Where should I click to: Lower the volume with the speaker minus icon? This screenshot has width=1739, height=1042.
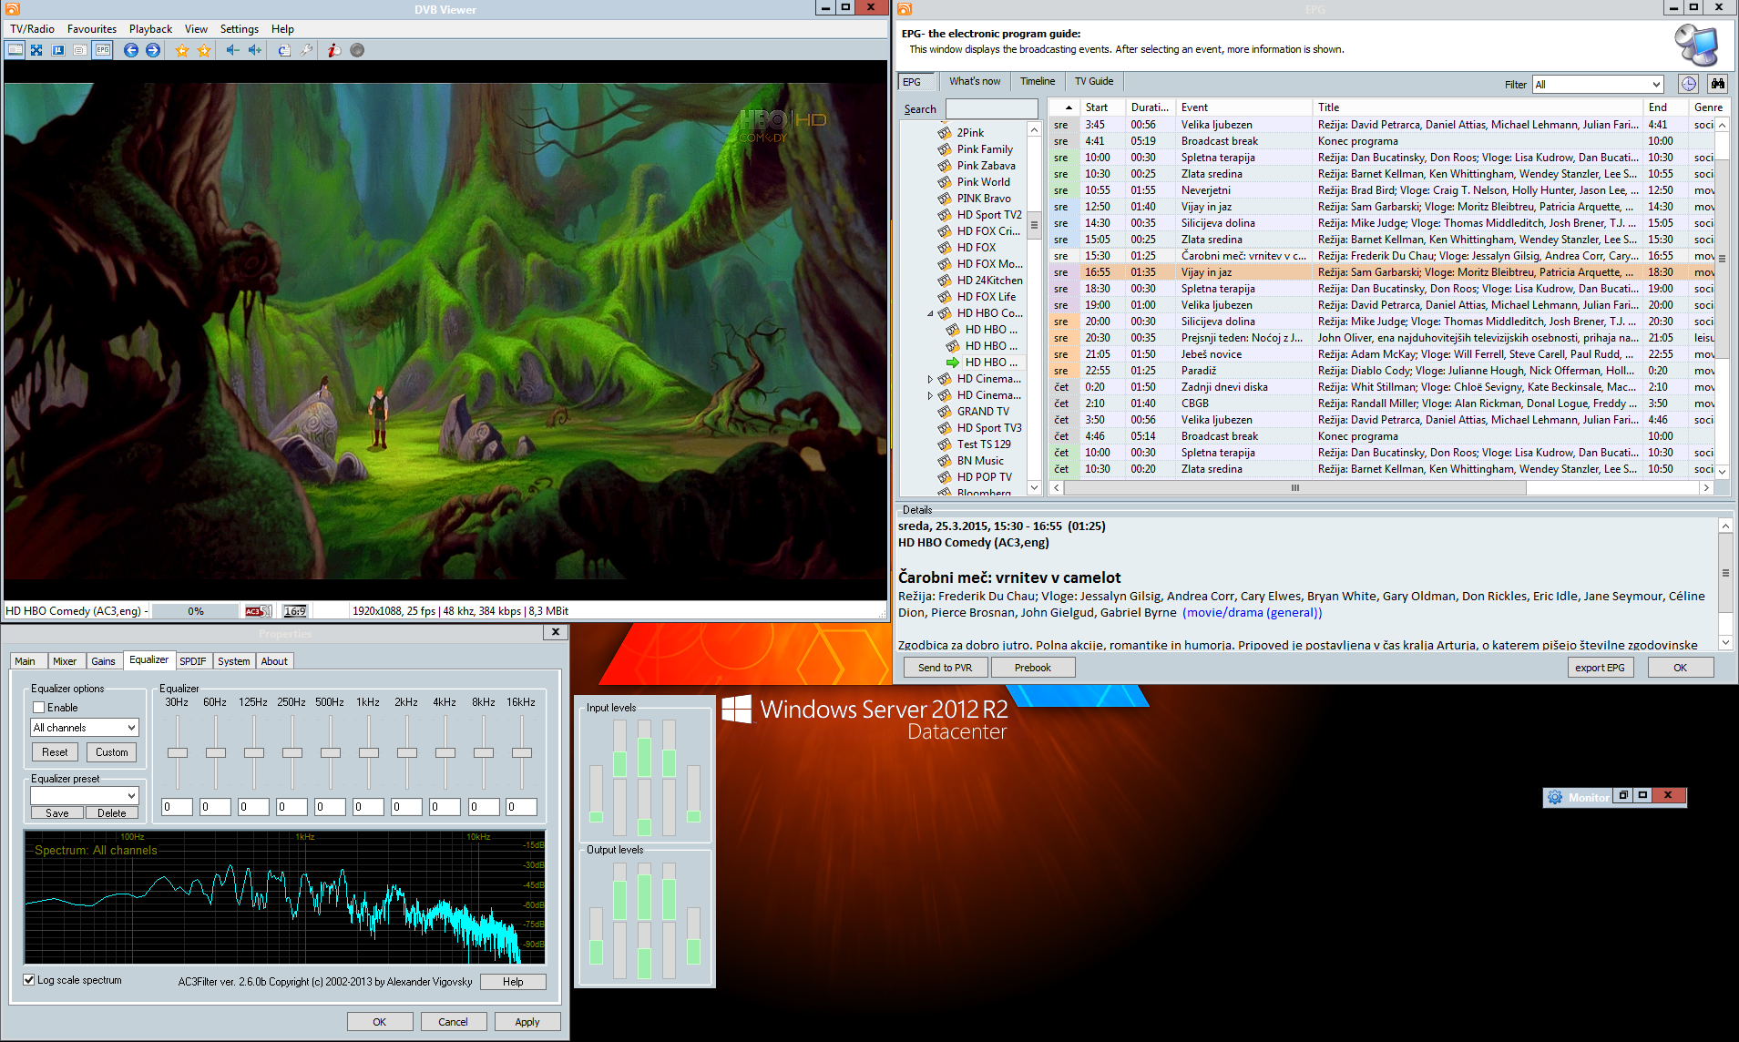[233, 50]
